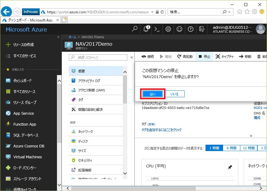
Task: Select the 12 時間 time range
Action: click(249, 148)
